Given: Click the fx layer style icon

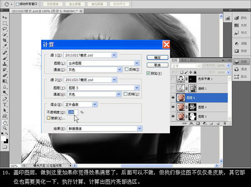Looking at the screenshot, I should 191,123.
